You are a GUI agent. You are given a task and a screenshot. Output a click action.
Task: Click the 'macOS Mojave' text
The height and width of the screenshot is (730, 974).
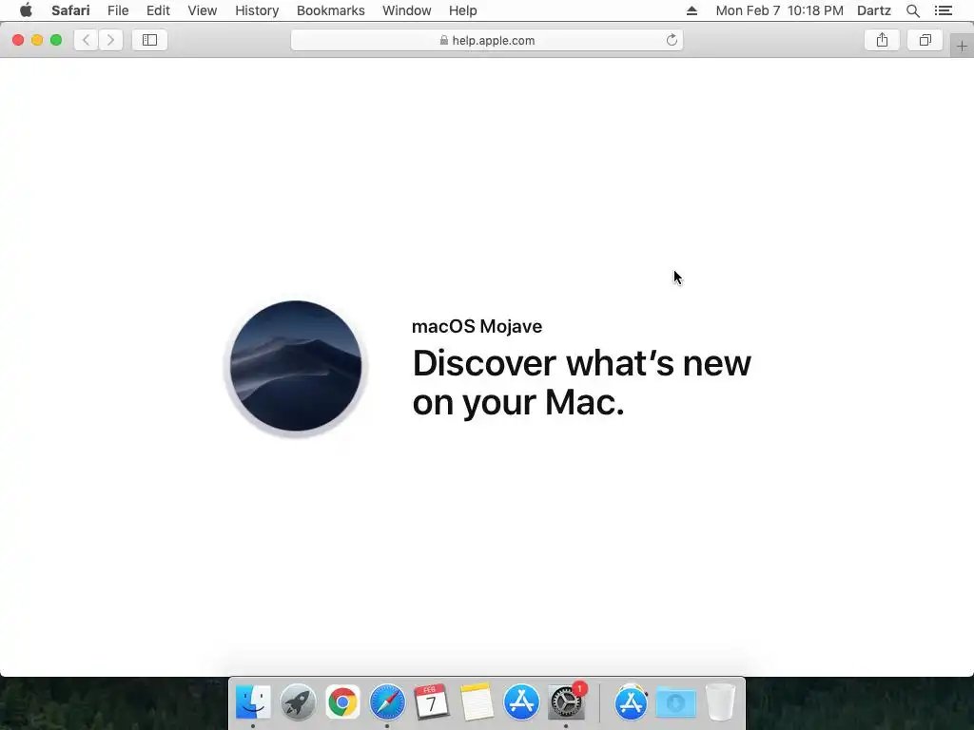[477, 327]
